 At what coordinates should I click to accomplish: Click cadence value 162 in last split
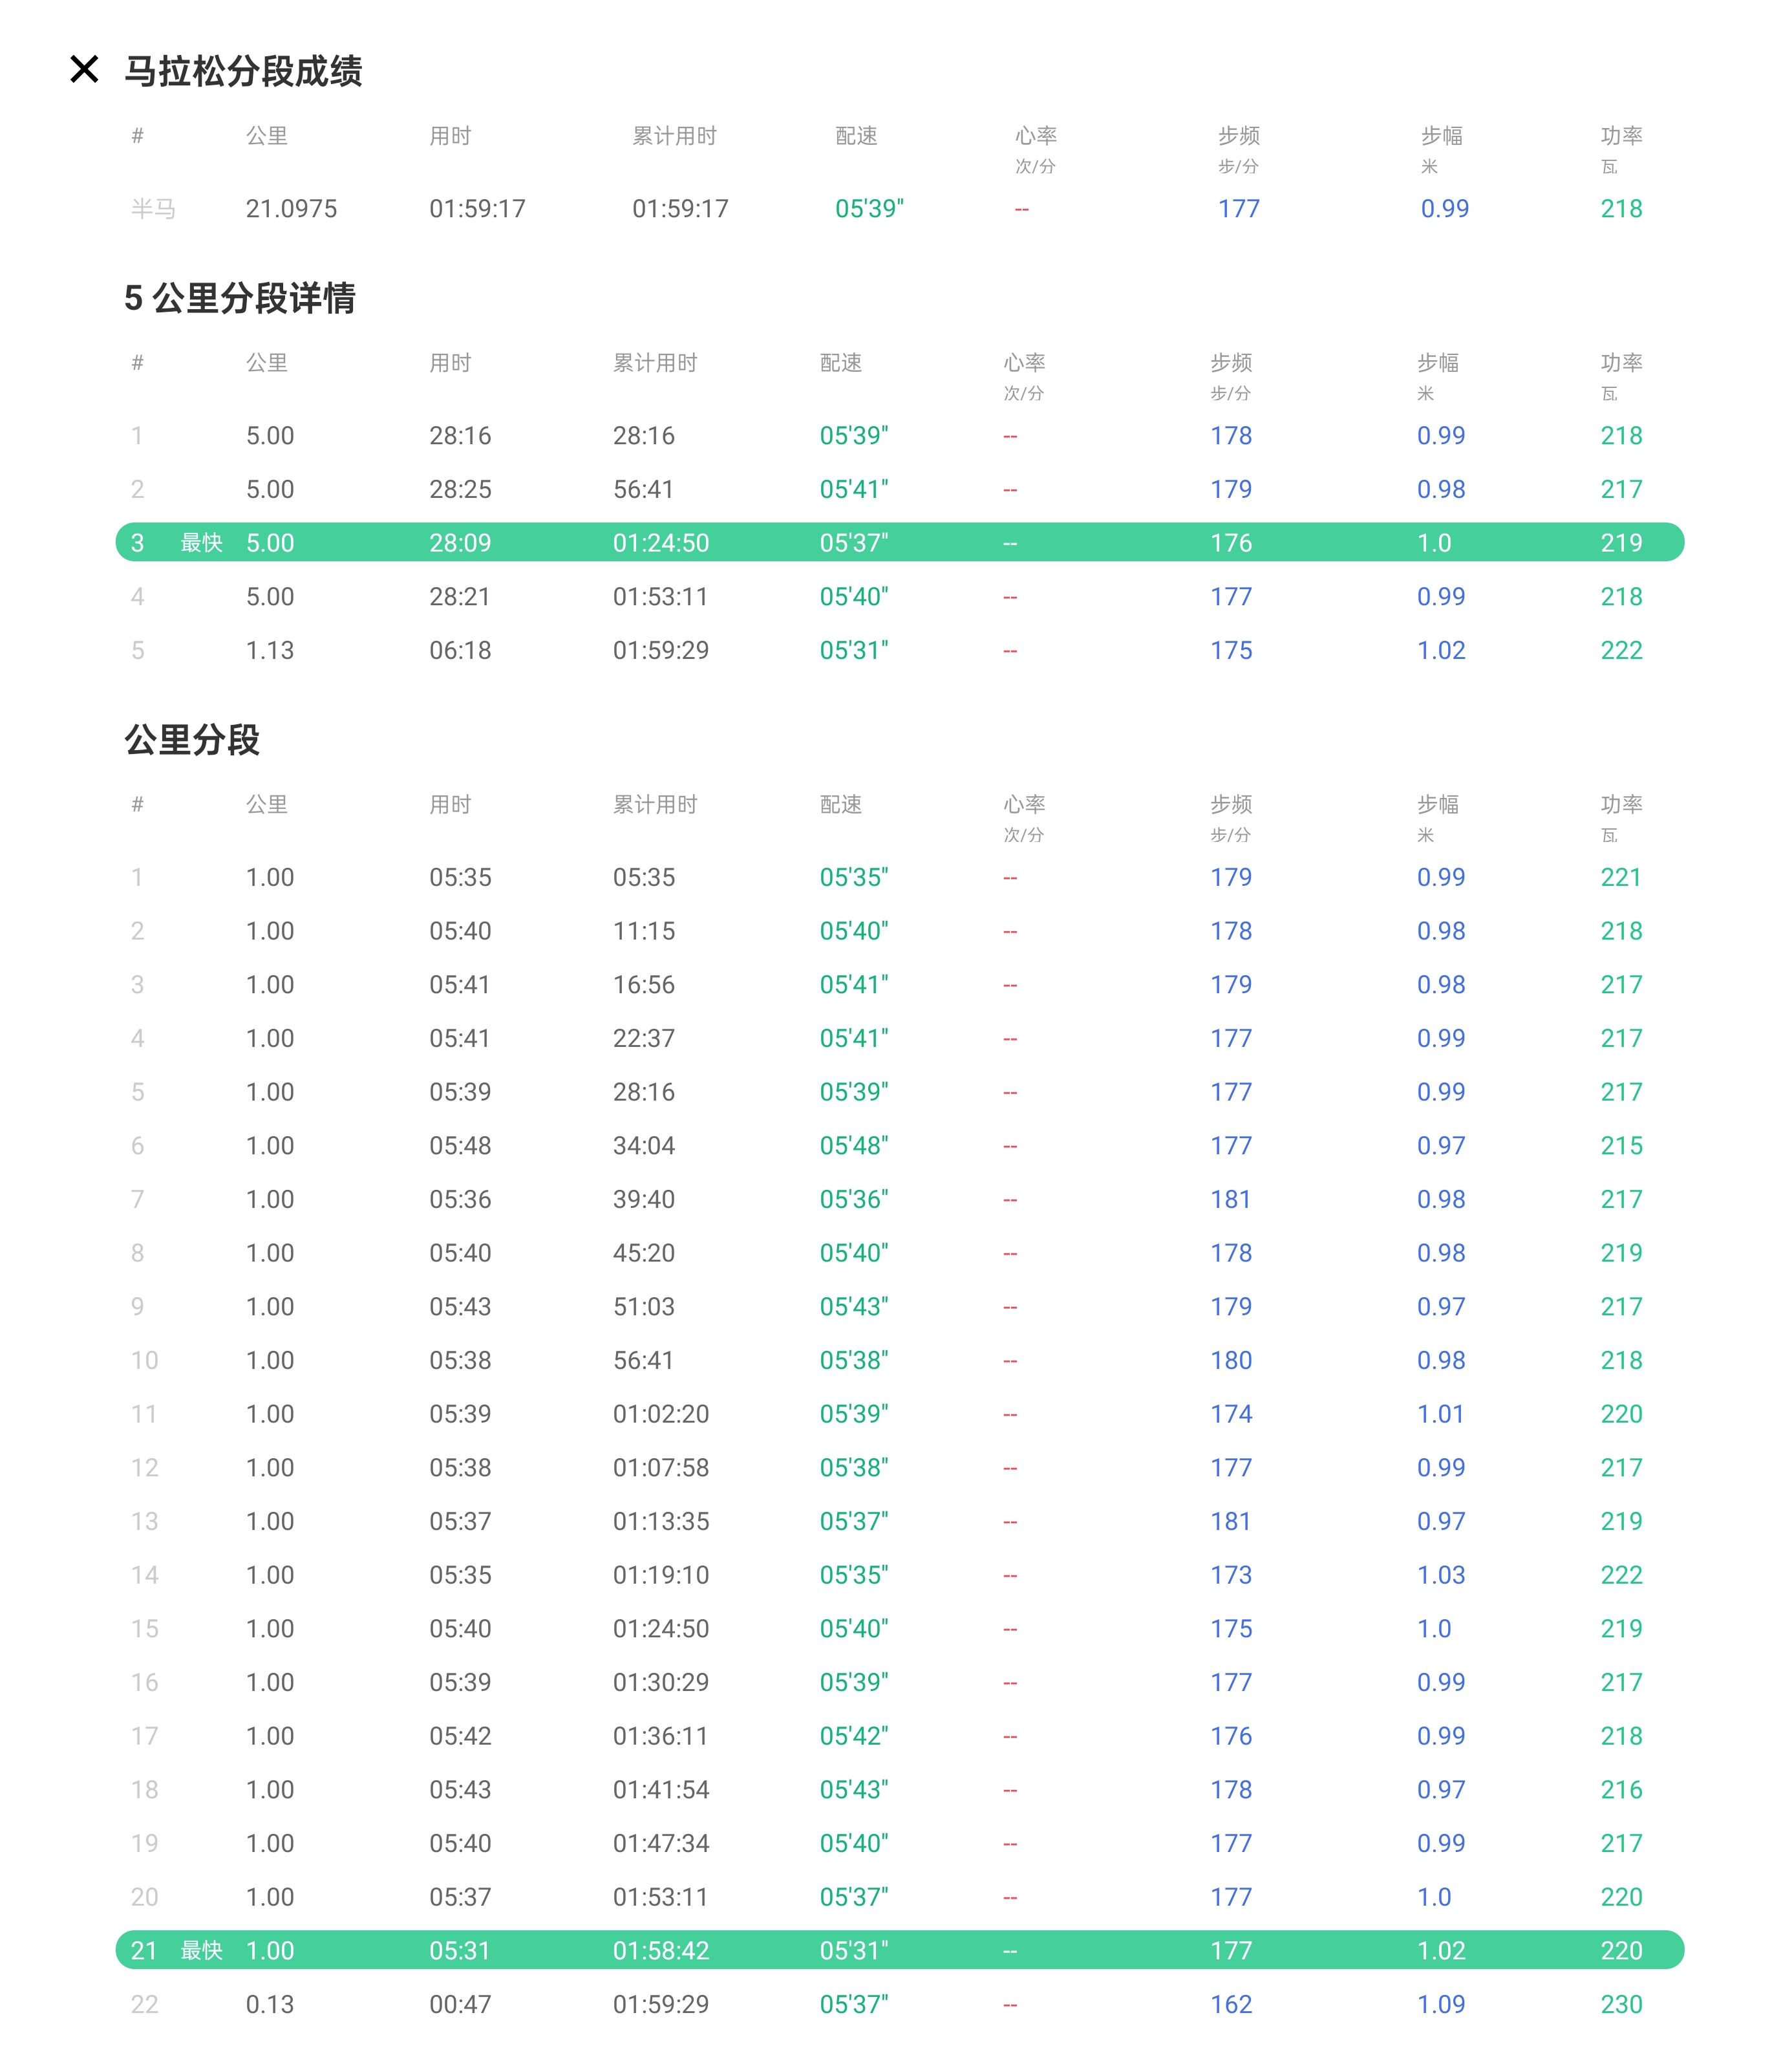pyautogui.click(x=1231, y=2004)
